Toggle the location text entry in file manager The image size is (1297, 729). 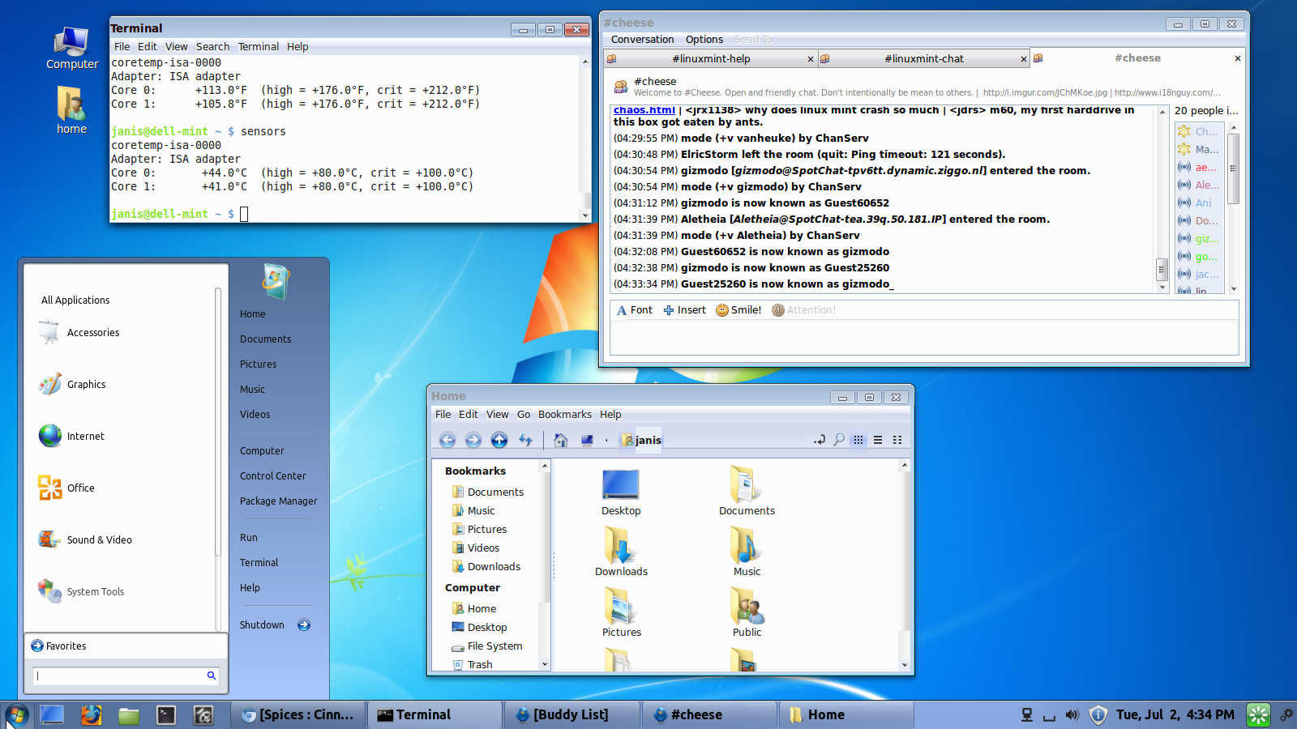click(x=820, y=440)
